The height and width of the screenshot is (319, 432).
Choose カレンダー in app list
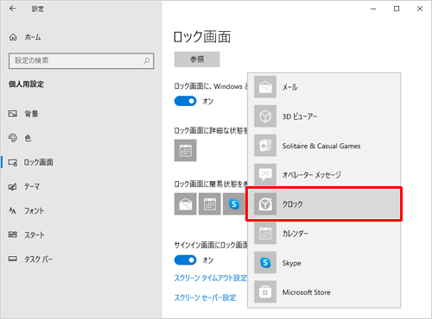pos(324,234)
